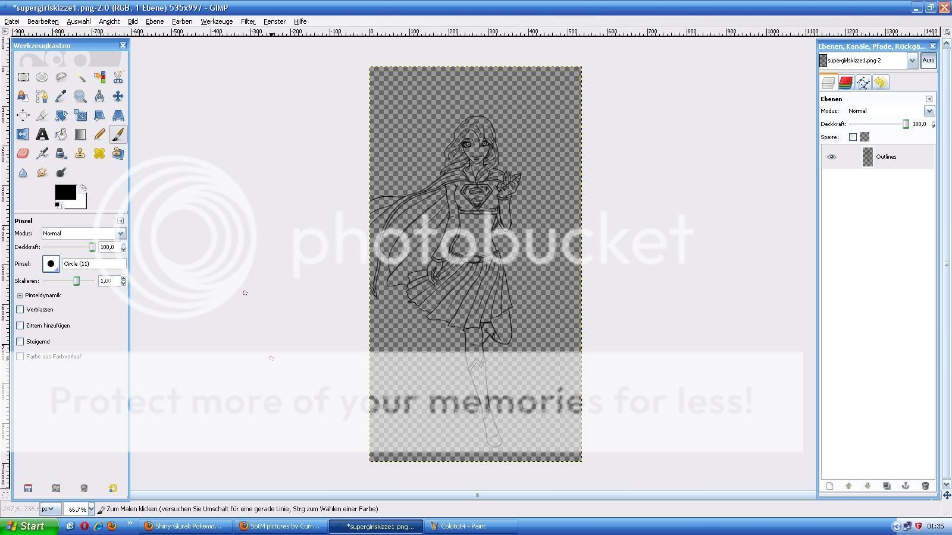Toggle the alpha channel lock next to Sperre
Viewport: 952px width, 535px height.
click(865, 137)
